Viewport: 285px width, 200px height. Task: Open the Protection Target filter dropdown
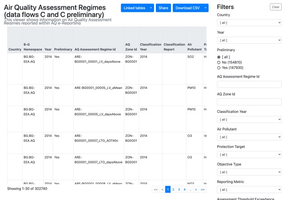point(249,155)
